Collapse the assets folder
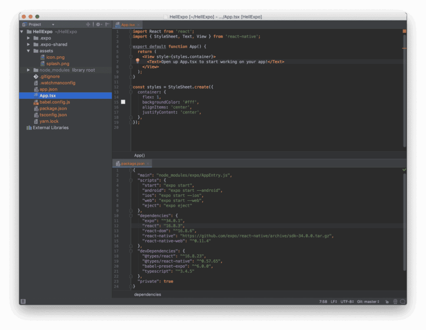The width and height of the screenshot is (426, 330). (29, 51)
